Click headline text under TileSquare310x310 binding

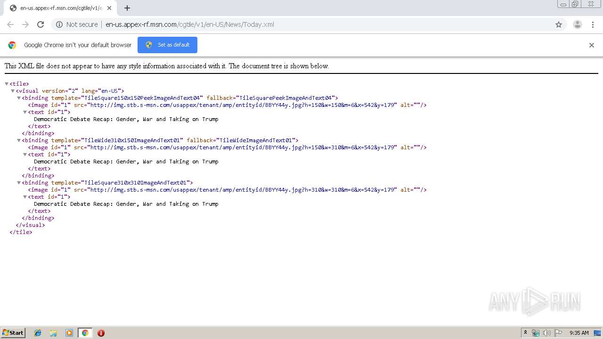(x=126, y=204)
